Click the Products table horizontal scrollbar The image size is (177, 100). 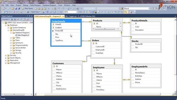pyautogui.click(x=106, y=29)
